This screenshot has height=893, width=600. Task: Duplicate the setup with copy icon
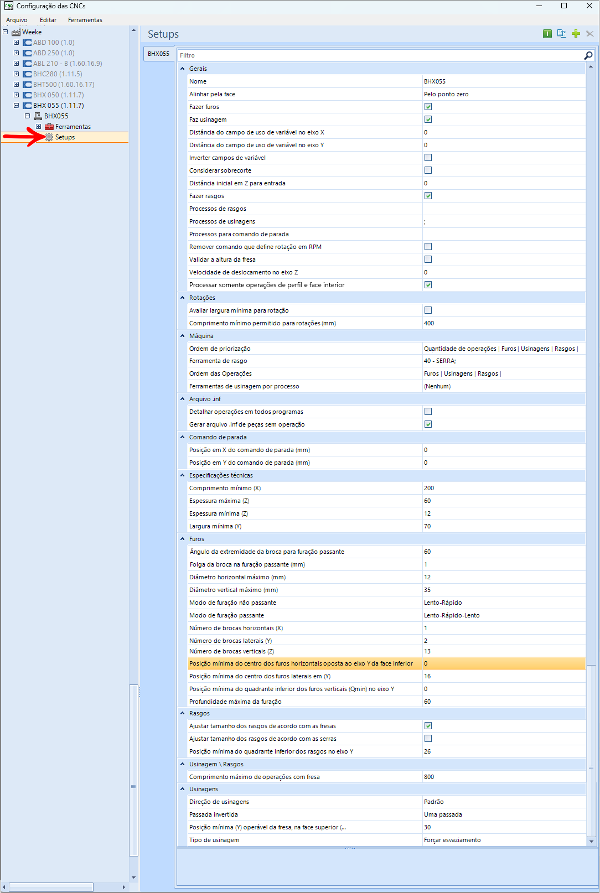click(562, 34)
